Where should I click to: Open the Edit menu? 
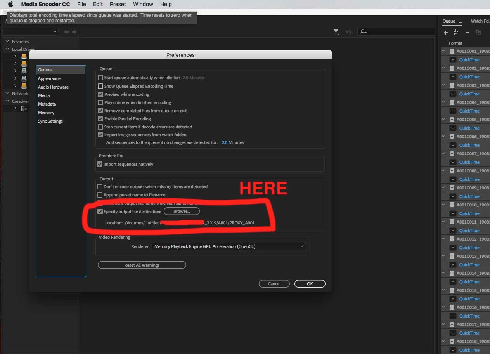coord(98,4)
